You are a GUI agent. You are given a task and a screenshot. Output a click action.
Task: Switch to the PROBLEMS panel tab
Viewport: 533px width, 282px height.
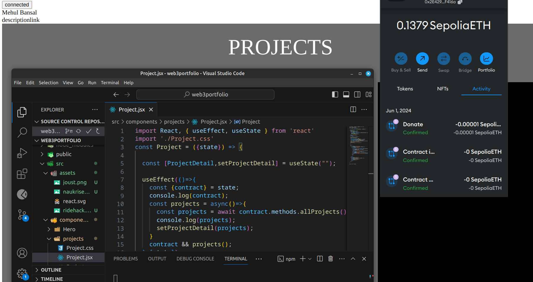point(126,259)
